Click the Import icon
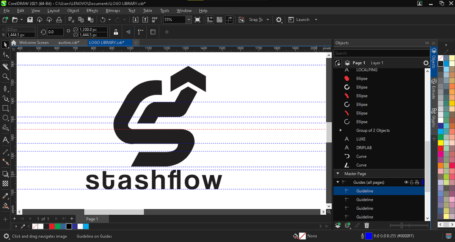 tap(135, 20)
